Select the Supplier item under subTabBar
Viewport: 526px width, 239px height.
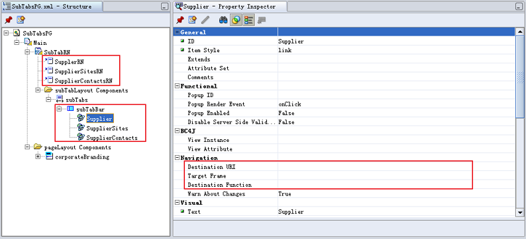point(99,118)
